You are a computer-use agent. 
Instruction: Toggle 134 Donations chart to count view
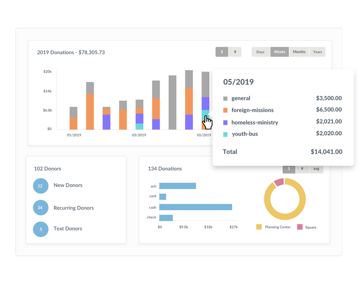(302, 169)
